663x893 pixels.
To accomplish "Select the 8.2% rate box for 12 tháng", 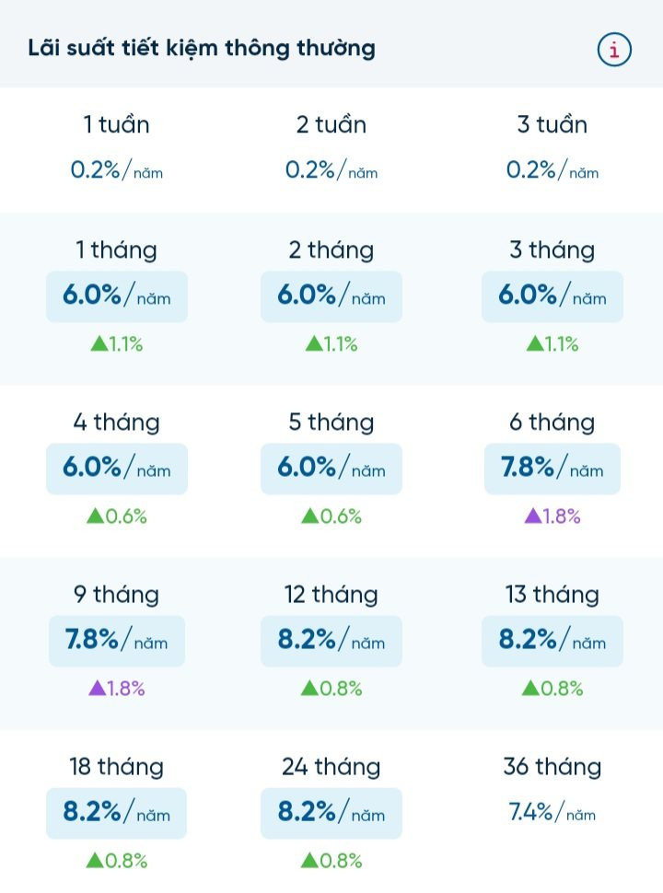I will (x=331, y=641).
